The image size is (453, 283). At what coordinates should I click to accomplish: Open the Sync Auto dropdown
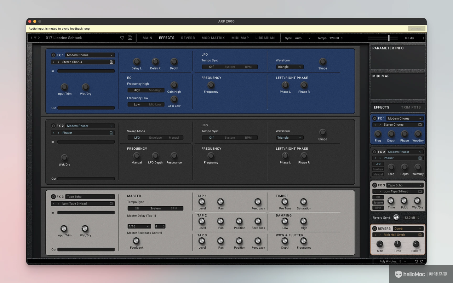click(303, 38)
